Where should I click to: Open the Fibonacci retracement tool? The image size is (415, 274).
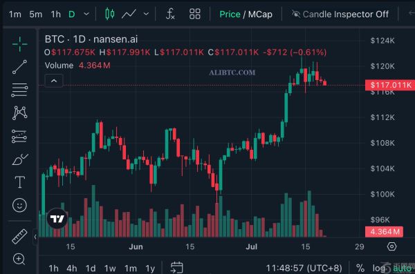[19, 90]
